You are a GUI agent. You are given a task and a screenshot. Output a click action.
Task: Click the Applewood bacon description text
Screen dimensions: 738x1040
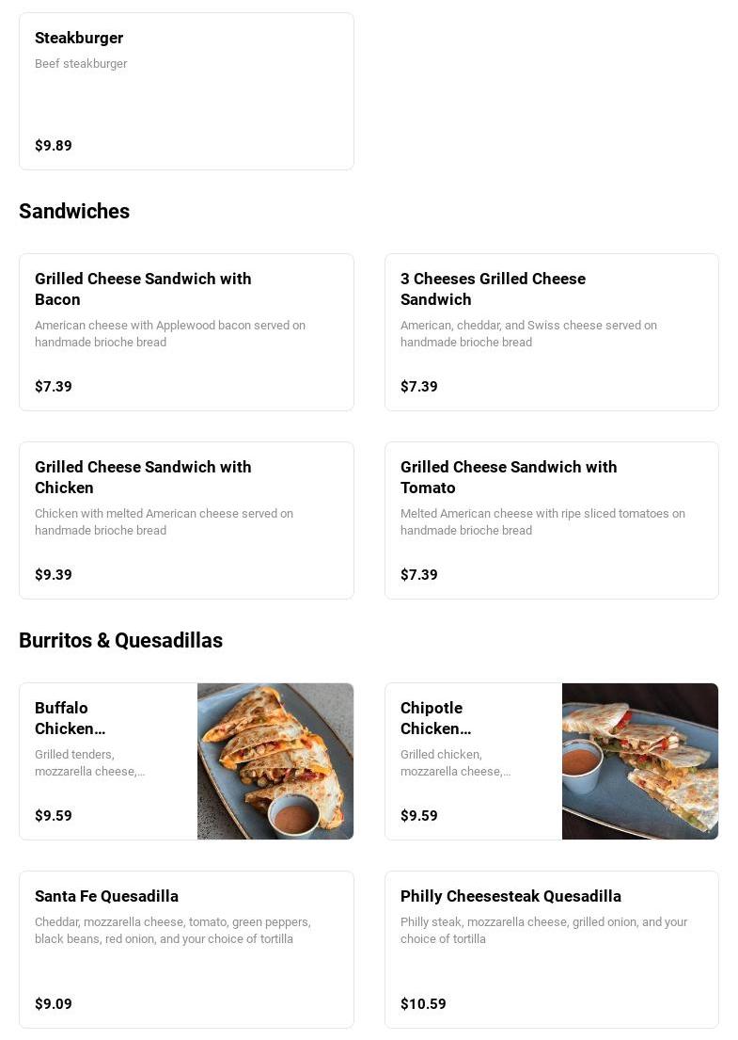coord(169,334)
